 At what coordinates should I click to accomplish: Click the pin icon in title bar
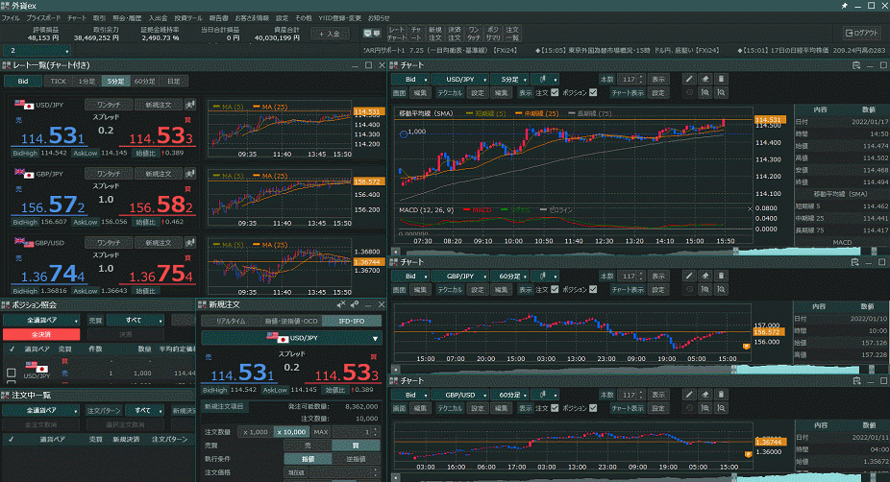click(x=845, y=6)
